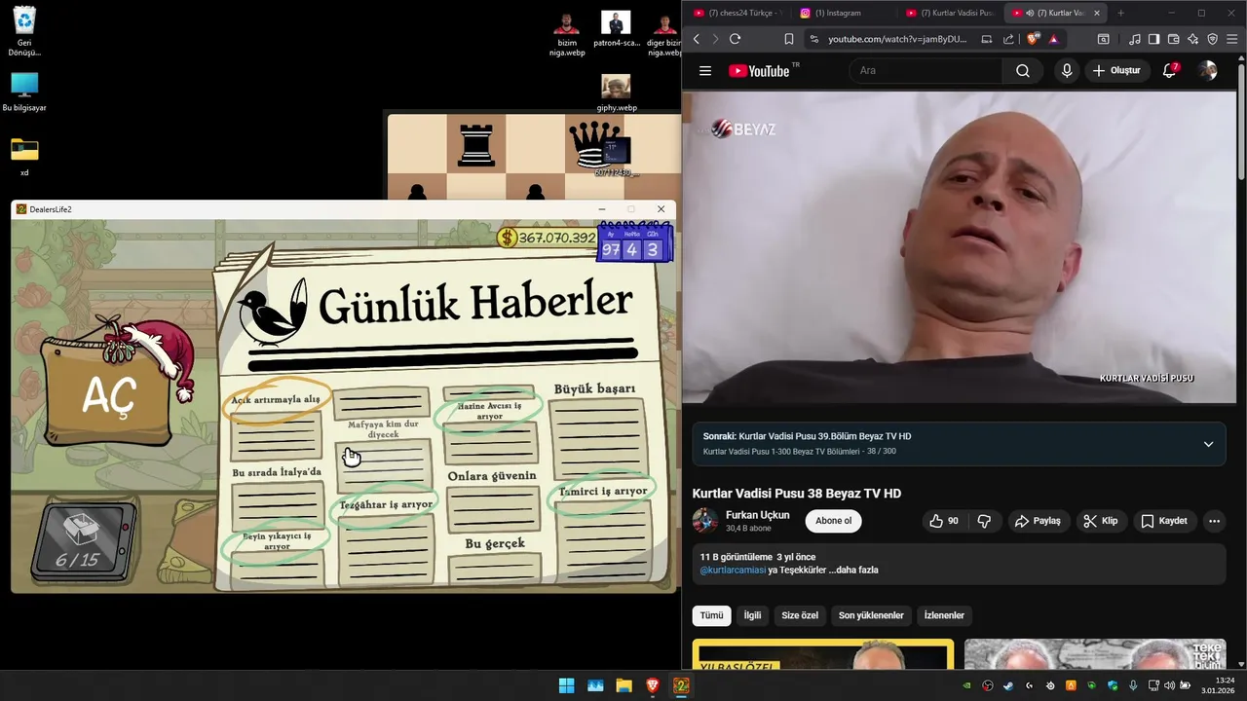Switch to the chess24 Türkçe browser tab

pos(737,13)
